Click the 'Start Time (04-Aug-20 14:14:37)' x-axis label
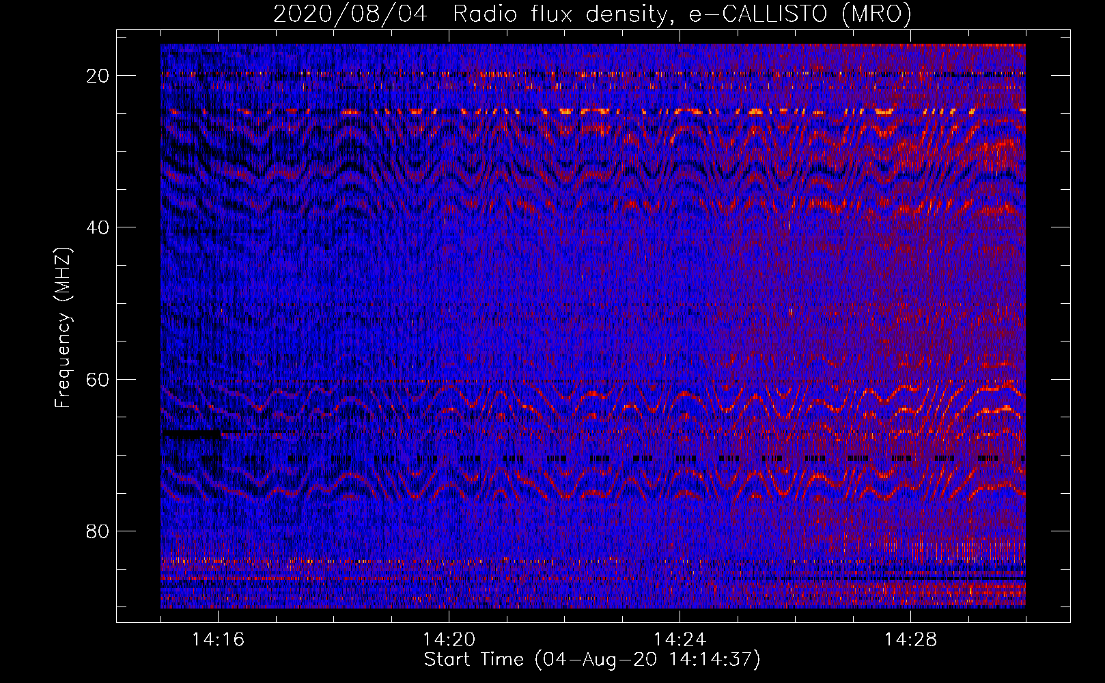 click(x=592, y=660)
